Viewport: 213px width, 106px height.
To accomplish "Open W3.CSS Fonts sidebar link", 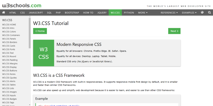I will [9, 49].
